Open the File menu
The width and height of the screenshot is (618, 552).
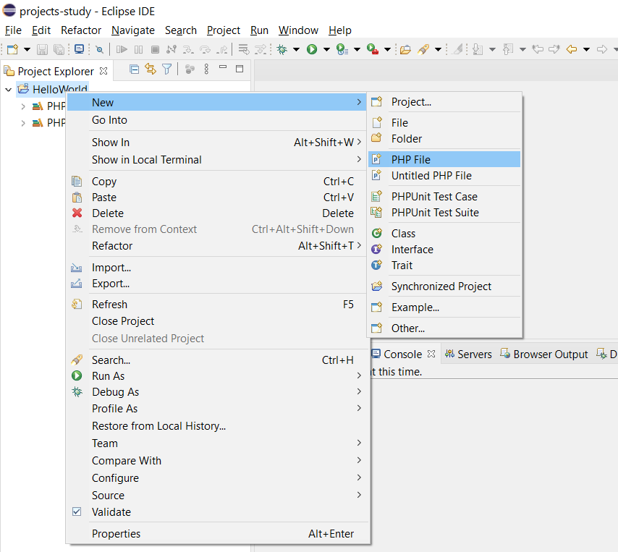pos(13,30)
